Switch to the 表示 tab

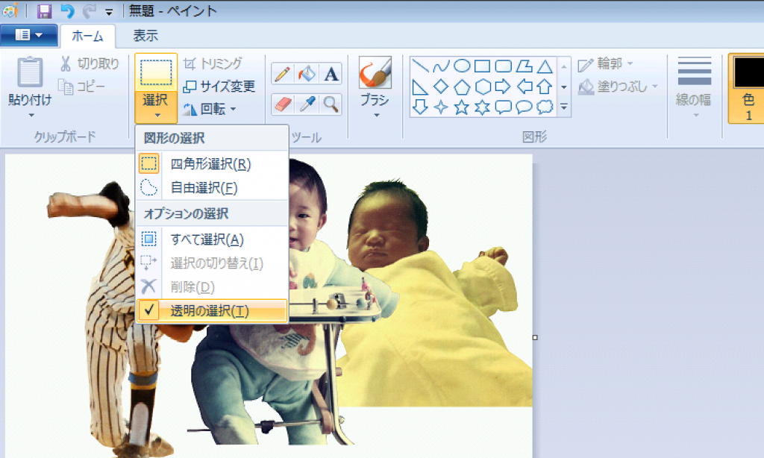coord(145,35)
